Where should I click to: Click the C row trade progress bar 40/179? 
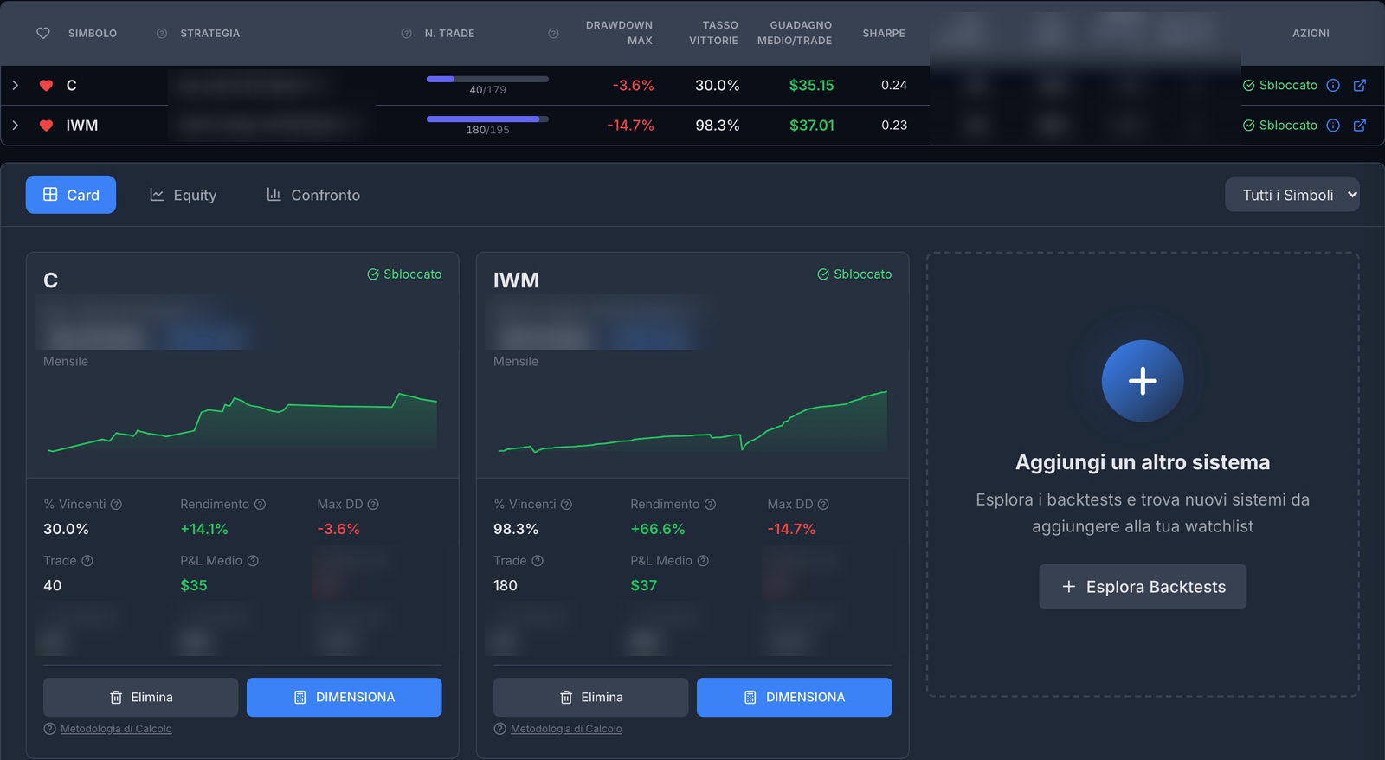487,79
